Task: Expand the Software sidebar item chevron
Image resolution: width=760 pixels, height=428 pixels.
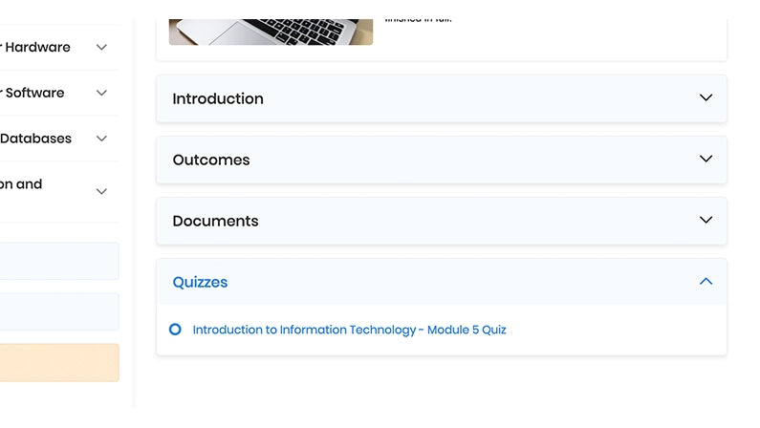Action: [101, 93]
